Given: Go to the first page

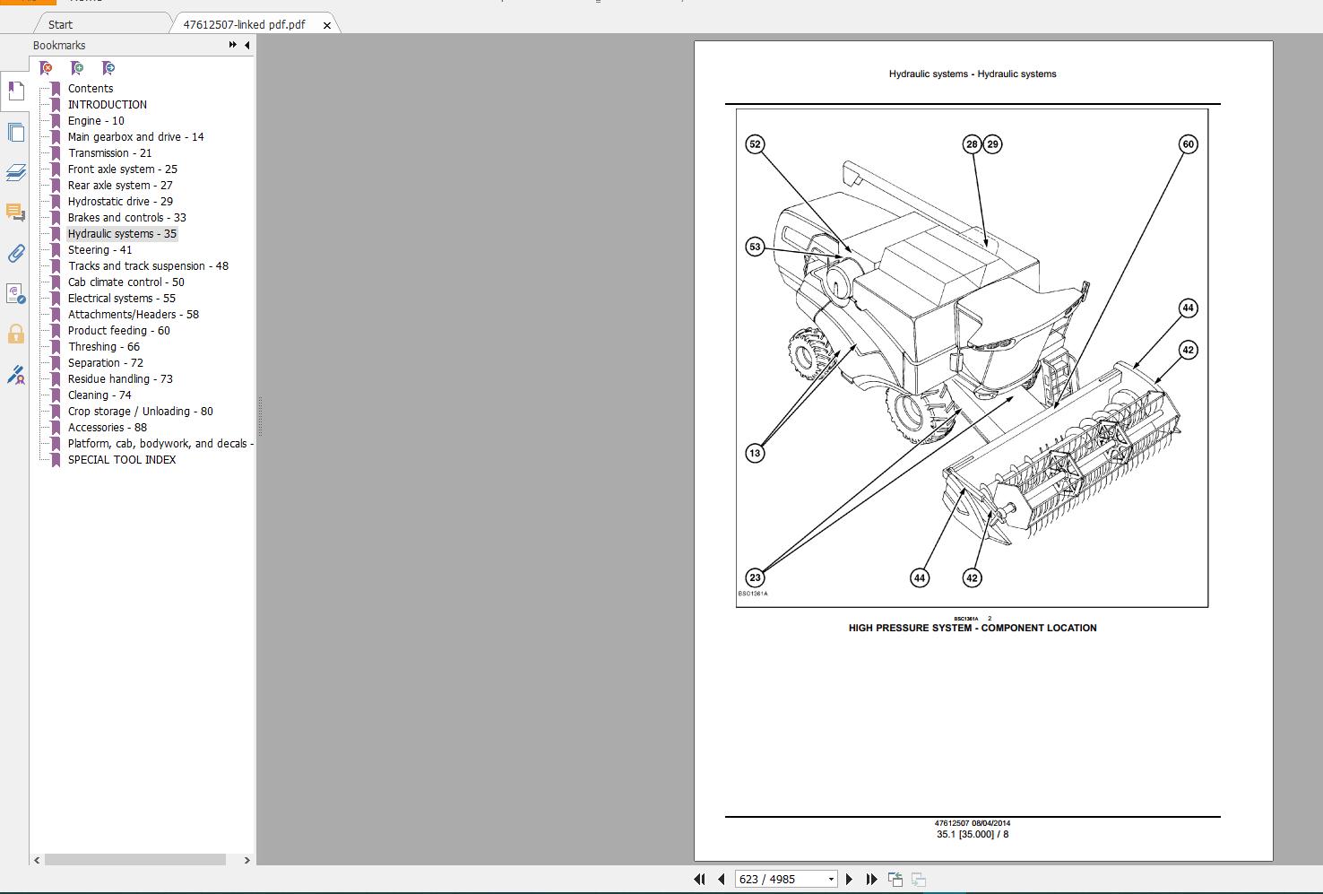Looking at the screenshot, I should pyautogui.click(x=699, y=879).
